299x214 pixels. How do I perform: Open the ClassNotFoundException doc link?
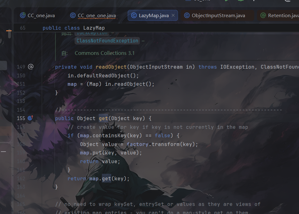point(107,41)
